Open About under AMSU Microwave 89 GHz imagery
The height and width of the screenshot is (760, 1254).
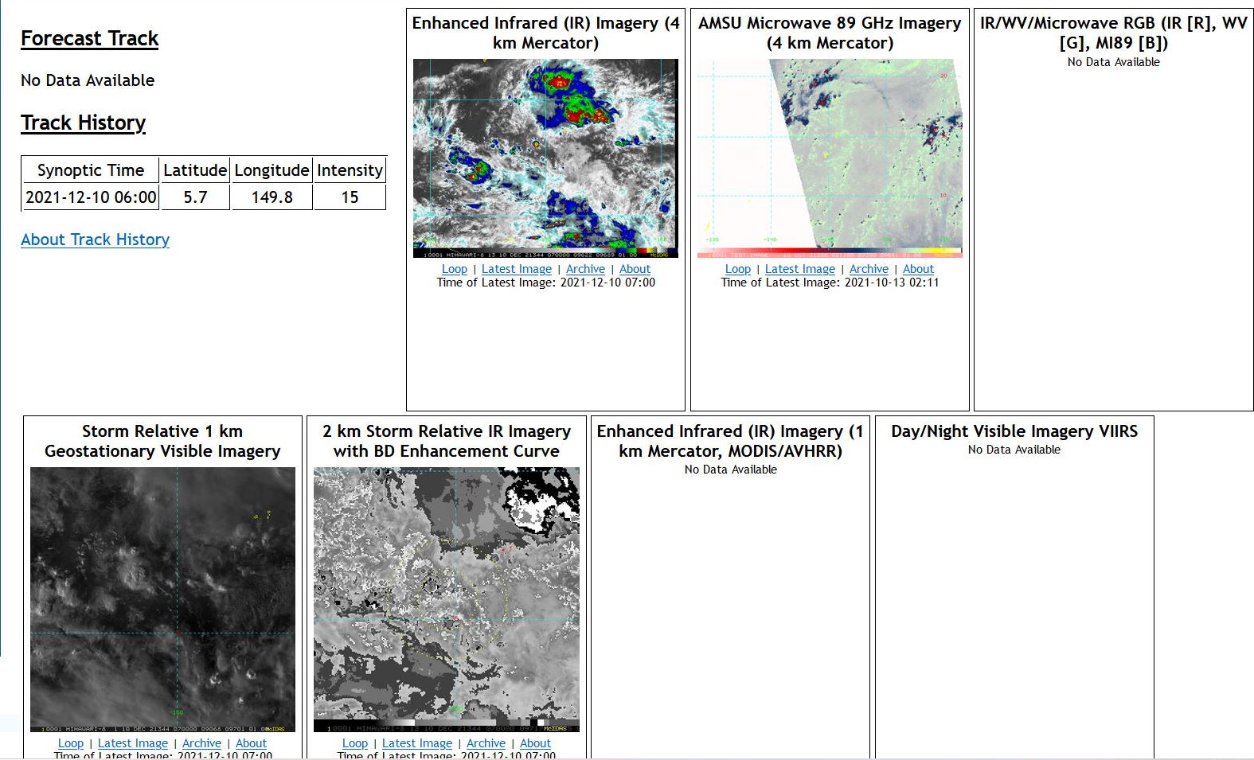click(918, 269)
